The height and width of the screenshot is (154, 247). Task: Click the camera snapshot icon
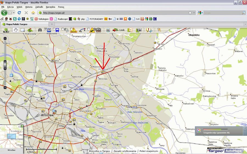tap(139, 30)
